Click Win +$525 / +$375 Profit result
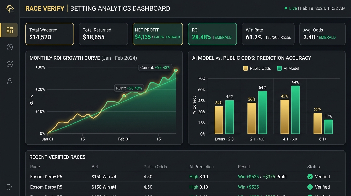This screenshot has height=196, width=351. tap(262, 177)
